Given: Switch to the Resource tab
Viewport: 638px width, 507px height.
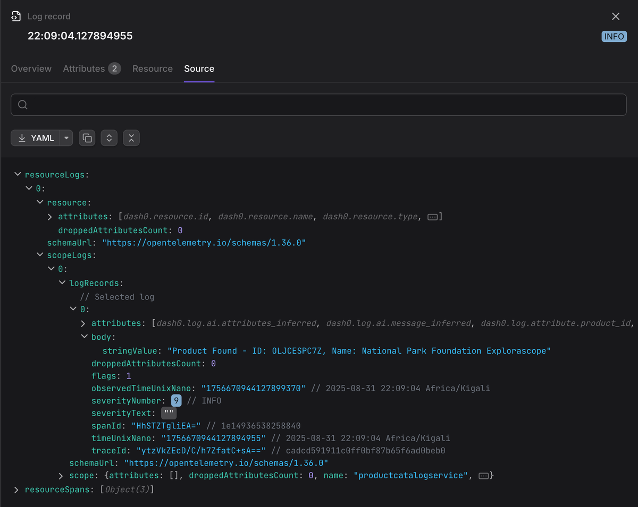Looking at the screenshot, I should point(153,68).
